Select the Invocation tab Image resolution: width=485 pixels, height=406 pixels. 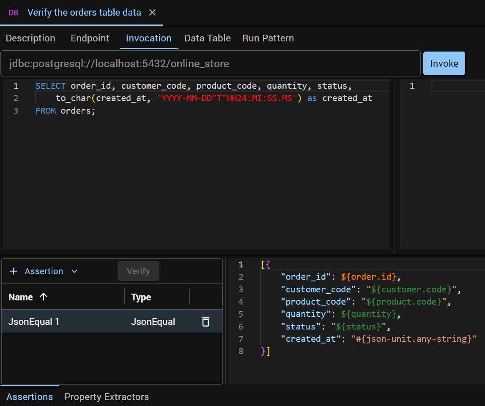pyautogui.click(x=149, y=38)
